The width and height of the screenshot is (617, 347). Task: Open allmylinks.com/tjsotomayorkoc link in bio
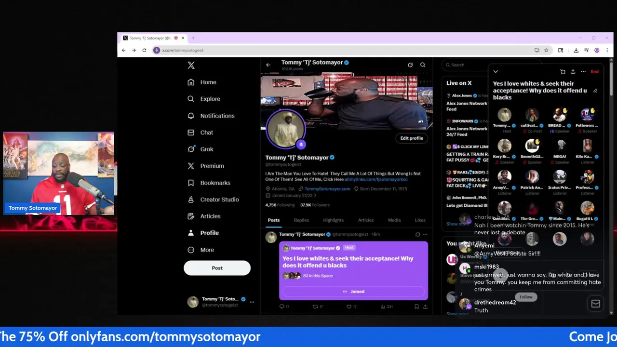376,179
